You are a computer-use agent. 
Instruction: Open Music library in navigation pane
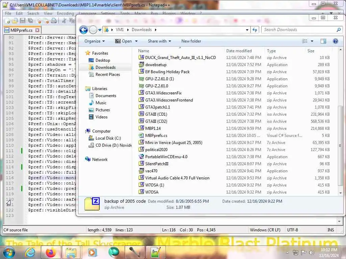pyautogui.click(x=101, y=103)
